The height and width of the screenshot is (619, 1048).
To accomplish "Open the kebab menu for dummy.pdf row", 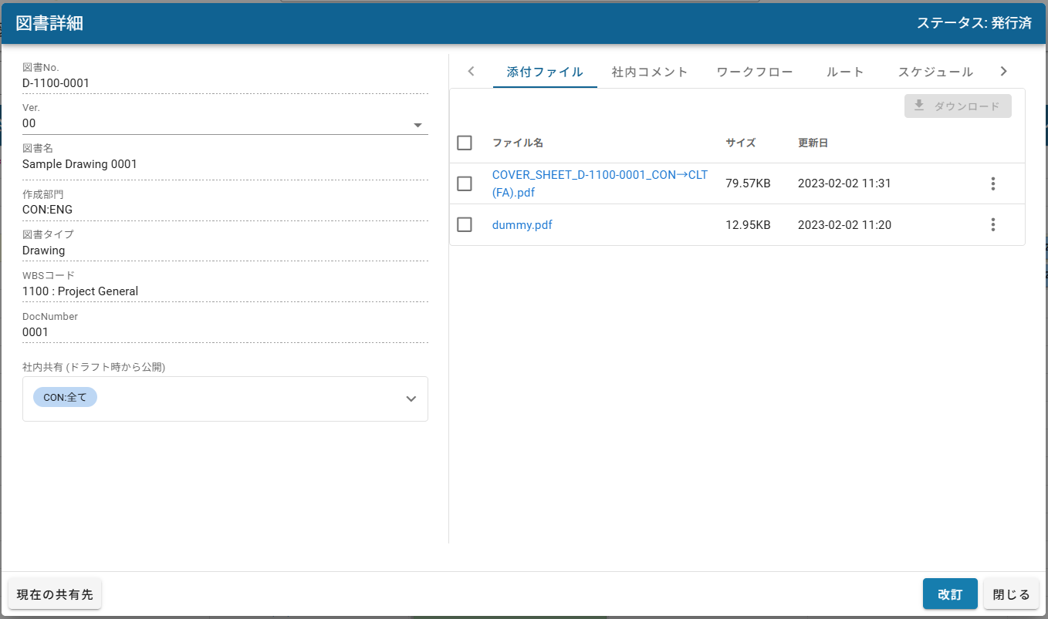I will coord(992,224).
